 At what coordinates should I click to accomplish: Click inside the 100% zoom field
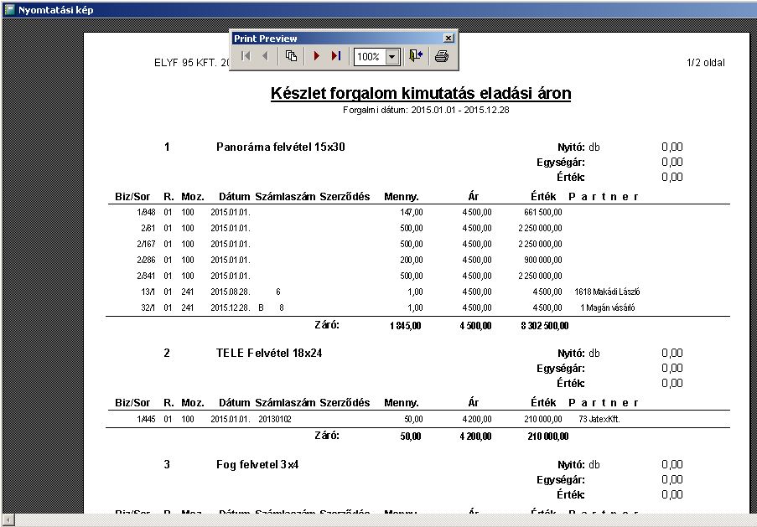point(368,57)
